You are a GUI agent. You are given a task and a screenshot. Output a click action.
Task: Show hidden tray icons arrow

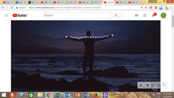point(138,95)
